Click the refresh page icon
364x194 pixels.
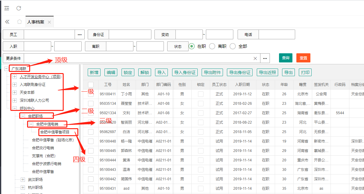click(19, 8)
